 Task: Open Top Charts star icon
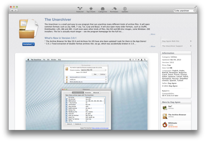(x=91, y=9)
